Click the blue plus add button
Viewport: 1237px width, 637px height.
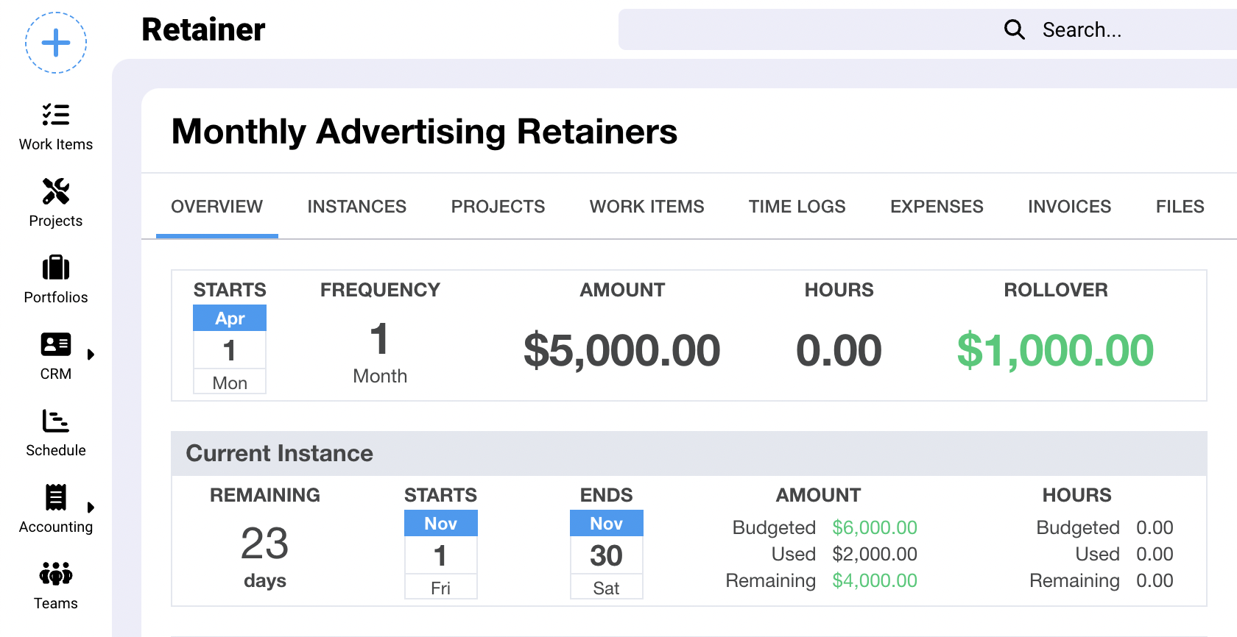coord(56,43)
